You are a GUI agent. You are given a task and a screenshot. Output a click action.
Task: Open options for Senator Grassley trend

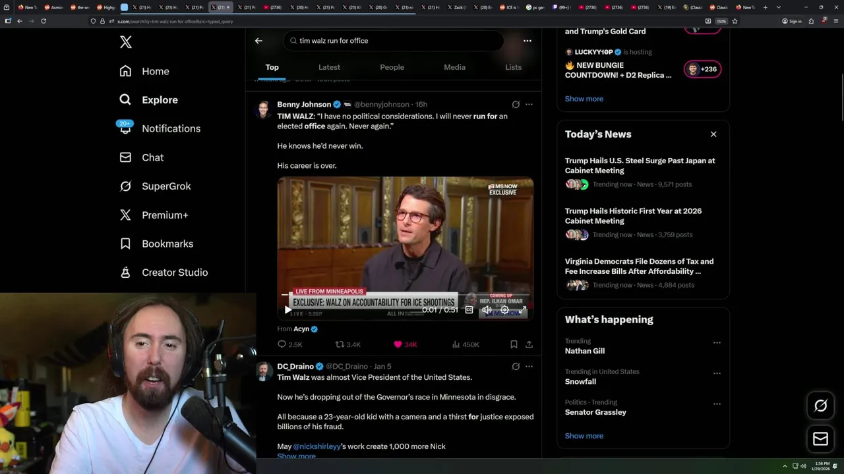point(717,404)
